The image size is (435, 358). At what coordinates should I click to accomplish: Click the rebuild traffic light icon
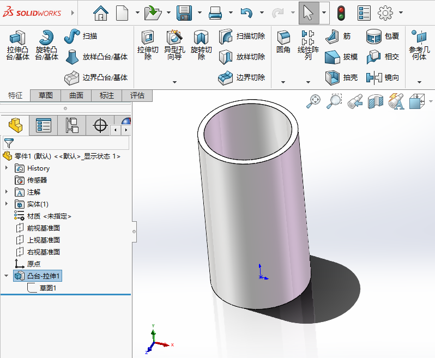pyautogui.click(x=341, y=13)
